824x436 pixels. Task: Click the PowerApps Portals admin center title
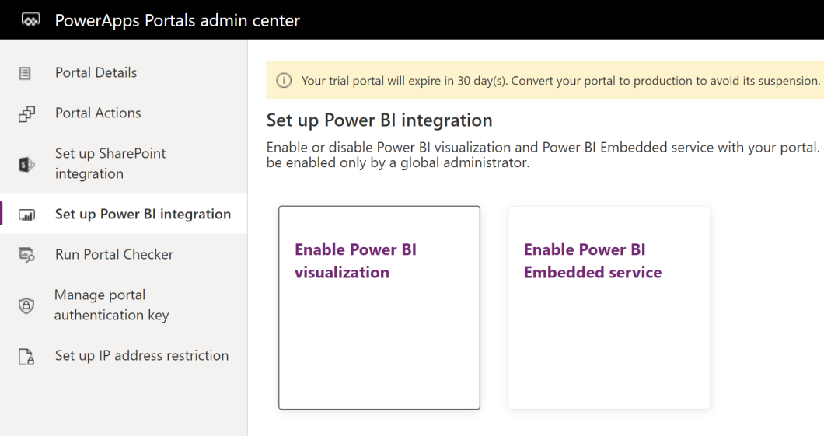pyautogui.click(x=177, y=20)
